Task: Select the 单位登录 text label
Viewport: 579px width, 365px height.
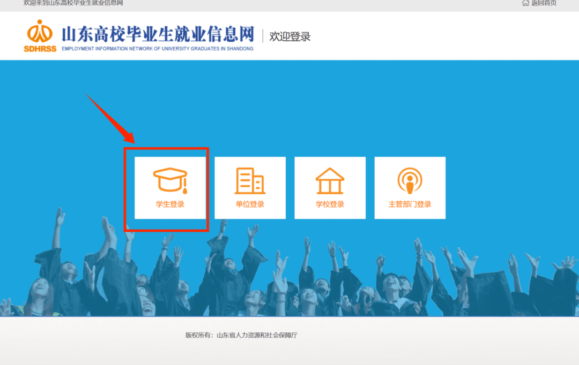Action: point(250,204)
